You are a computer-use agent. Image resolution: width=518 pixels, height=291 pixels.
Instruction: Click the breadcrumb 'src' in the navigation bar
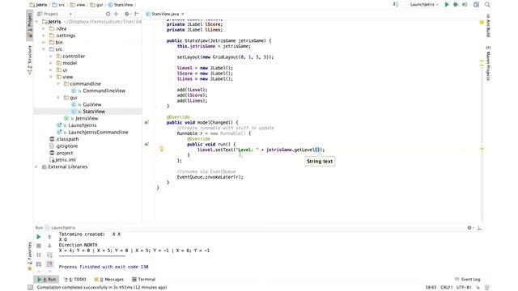tap(58, 5)
